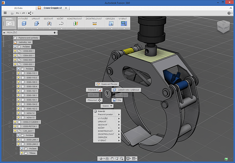Click the orbit icon in navigation bar
This screenshot has height=163, width=235.
101,158
